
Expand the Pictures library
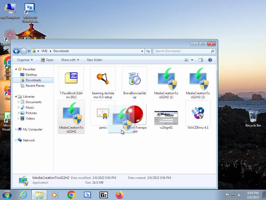[x=18, y=113]
